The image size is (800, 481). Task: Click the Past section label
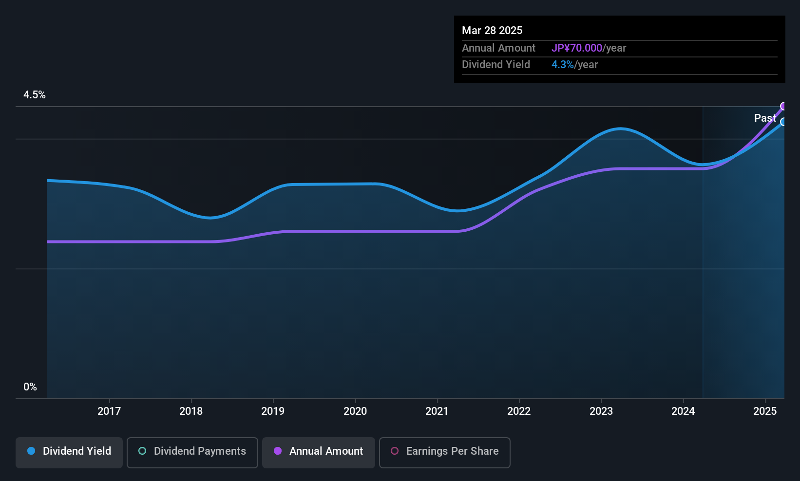(765, 118)
